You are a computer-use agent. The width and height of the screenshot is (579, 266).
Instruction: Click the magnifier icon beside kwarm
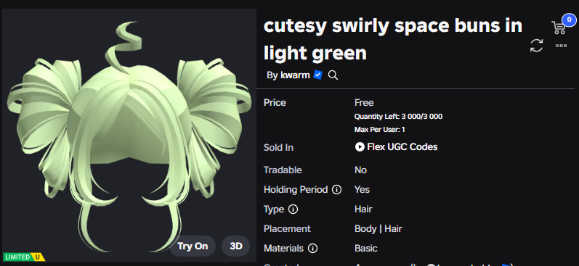pos(333,75)
